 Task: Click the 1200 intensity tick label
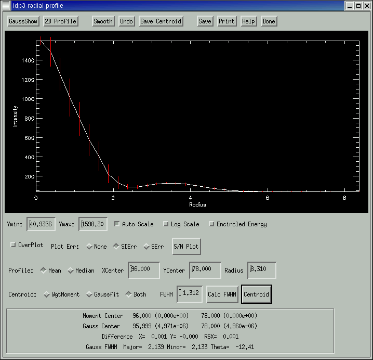pyautogui.click(x=28, y=80)
